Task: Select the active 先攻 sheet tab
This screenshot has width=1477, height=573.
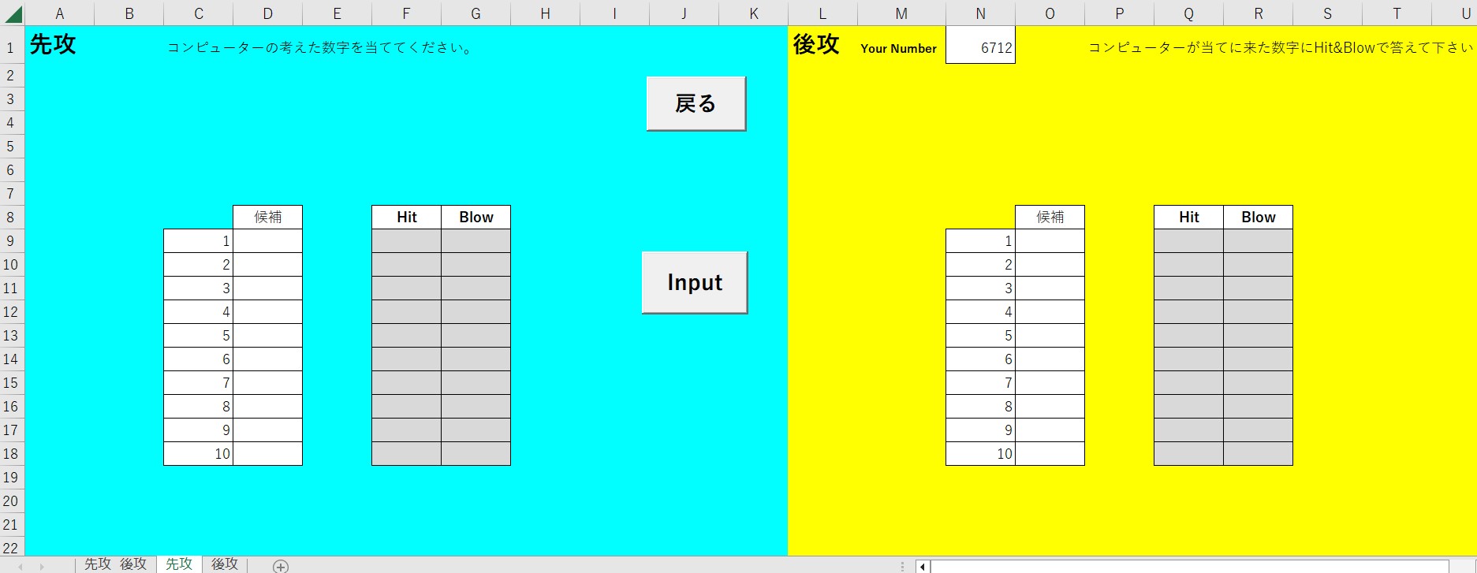Action: pyautogui.click(x=179, y=564)
